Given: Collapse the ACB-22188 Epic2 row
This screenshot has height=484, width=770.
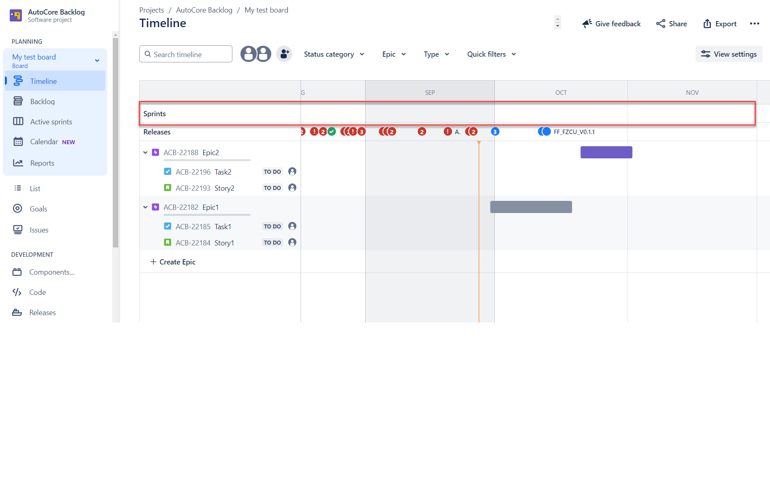Looking at the screenshot, I should [x=145, y=153].
